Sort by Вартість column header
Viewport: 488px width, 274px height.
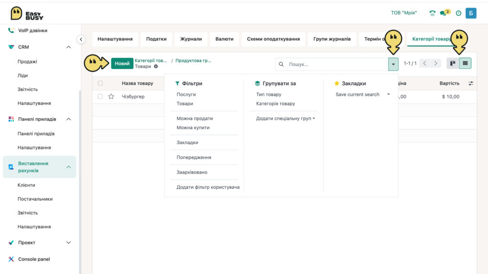[x=449, y=83]
